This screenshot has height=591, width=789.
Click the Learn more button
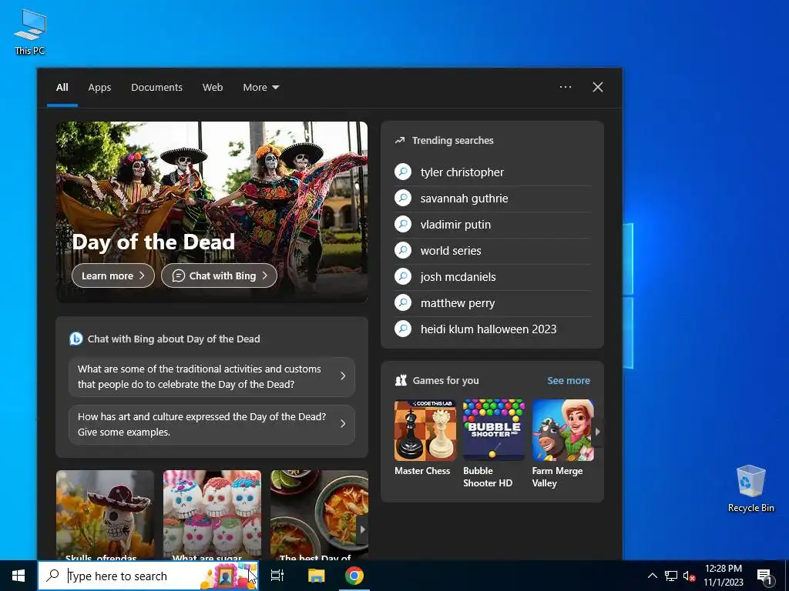coord(113,276)
